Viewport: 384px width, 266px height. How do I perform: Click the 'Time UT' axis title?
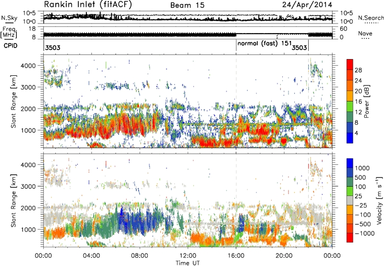188,263
